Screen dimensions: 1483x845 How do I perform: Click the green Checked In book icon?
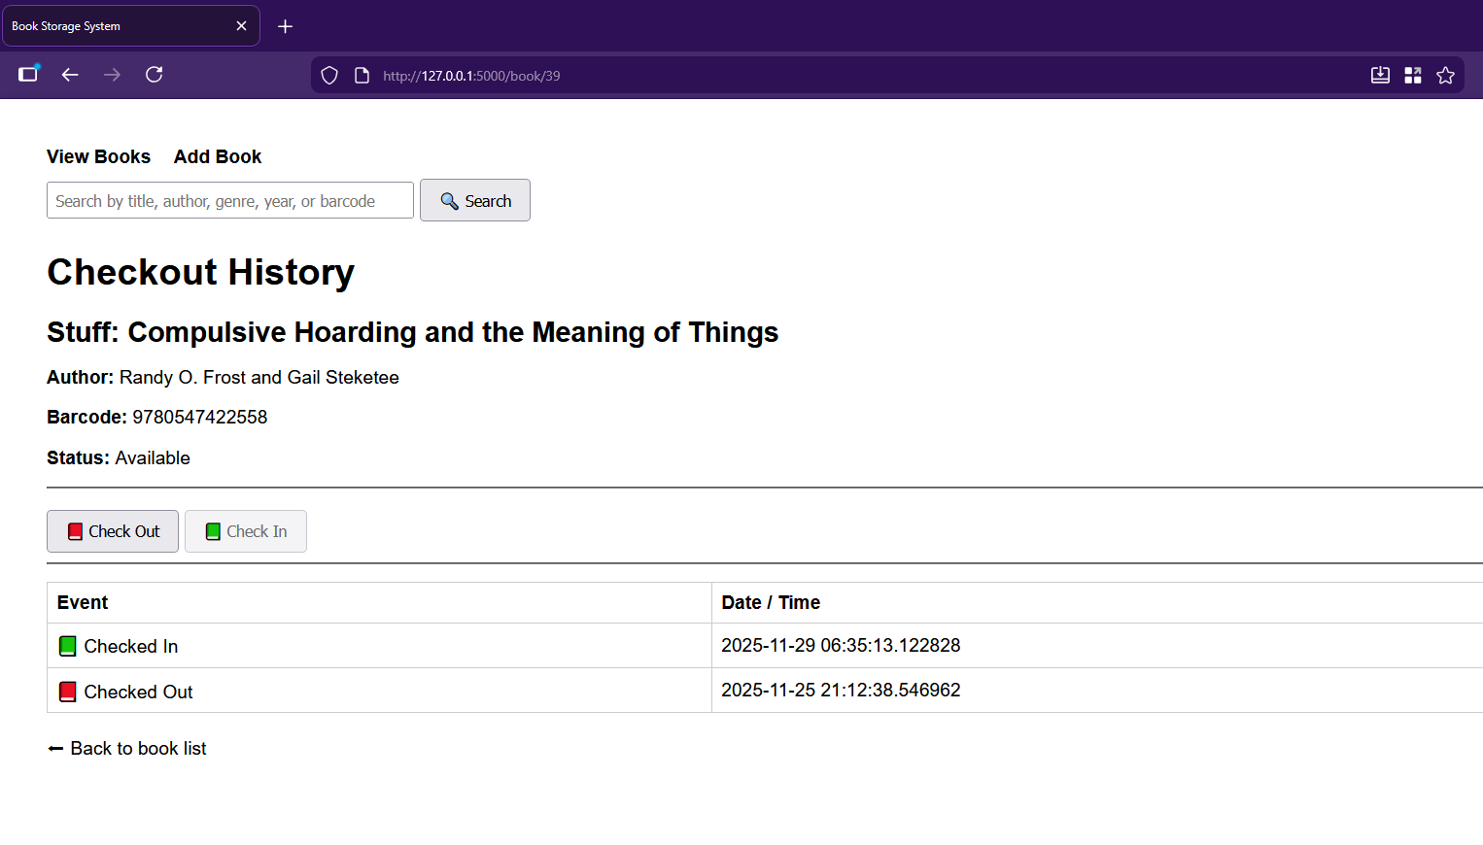pos(68,646)
